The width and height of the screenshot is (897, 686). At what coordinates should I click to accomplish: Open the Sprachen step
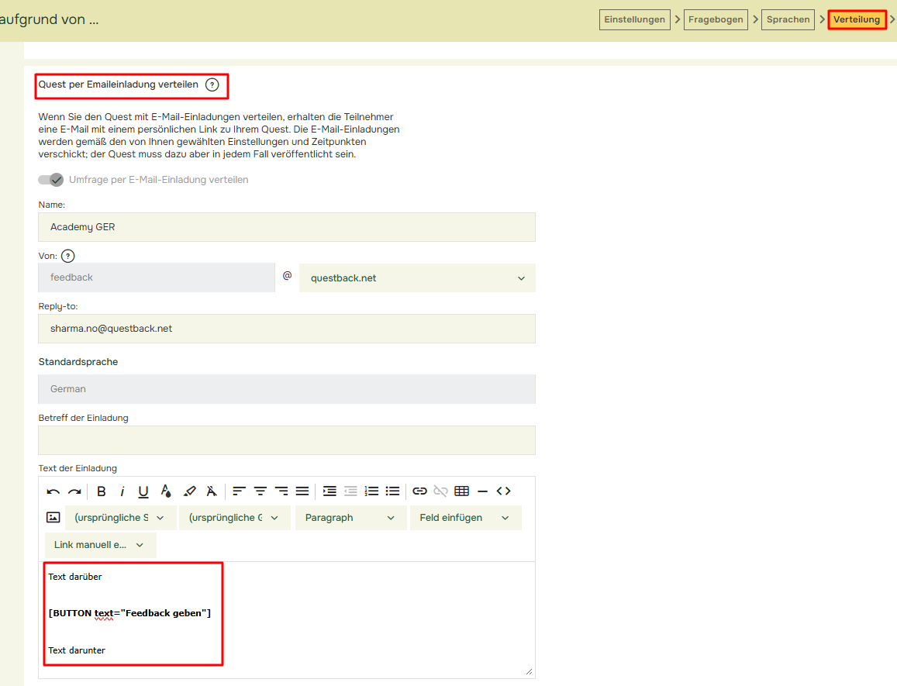click(788, 19)
